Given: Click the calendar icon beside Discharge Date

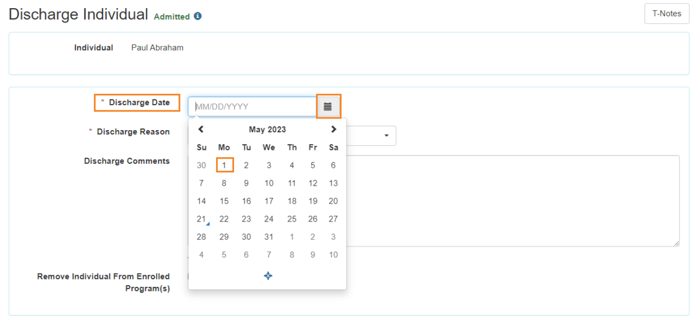Looking at the screenshot, I should [x=328, y=106].
